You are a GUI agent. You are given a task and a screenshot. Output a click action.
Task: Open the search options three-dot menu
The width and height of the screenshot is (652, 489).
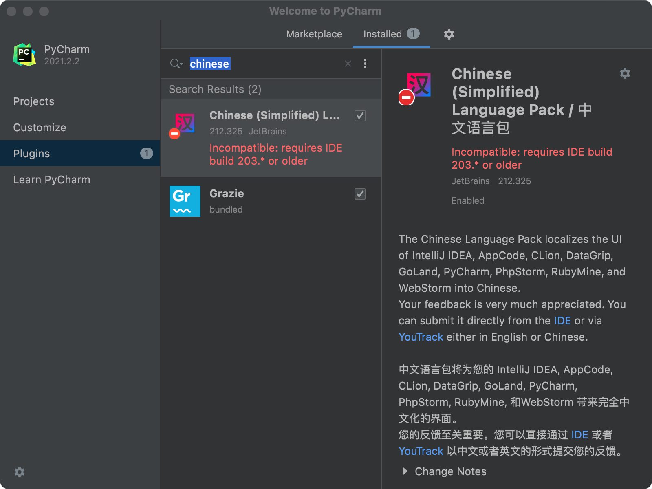(x=365, y=64)
